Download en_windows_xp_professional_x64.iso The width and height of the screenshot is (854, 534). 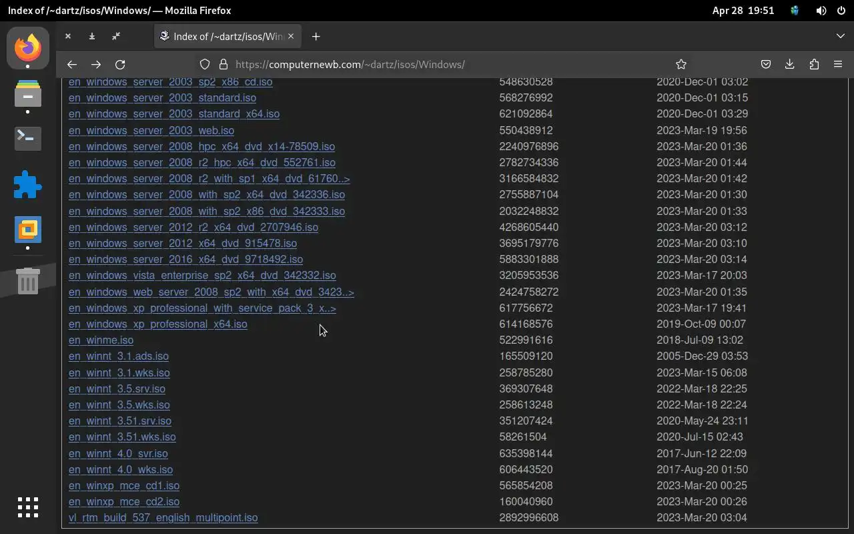pyautogui.click(x=158, y=324)
